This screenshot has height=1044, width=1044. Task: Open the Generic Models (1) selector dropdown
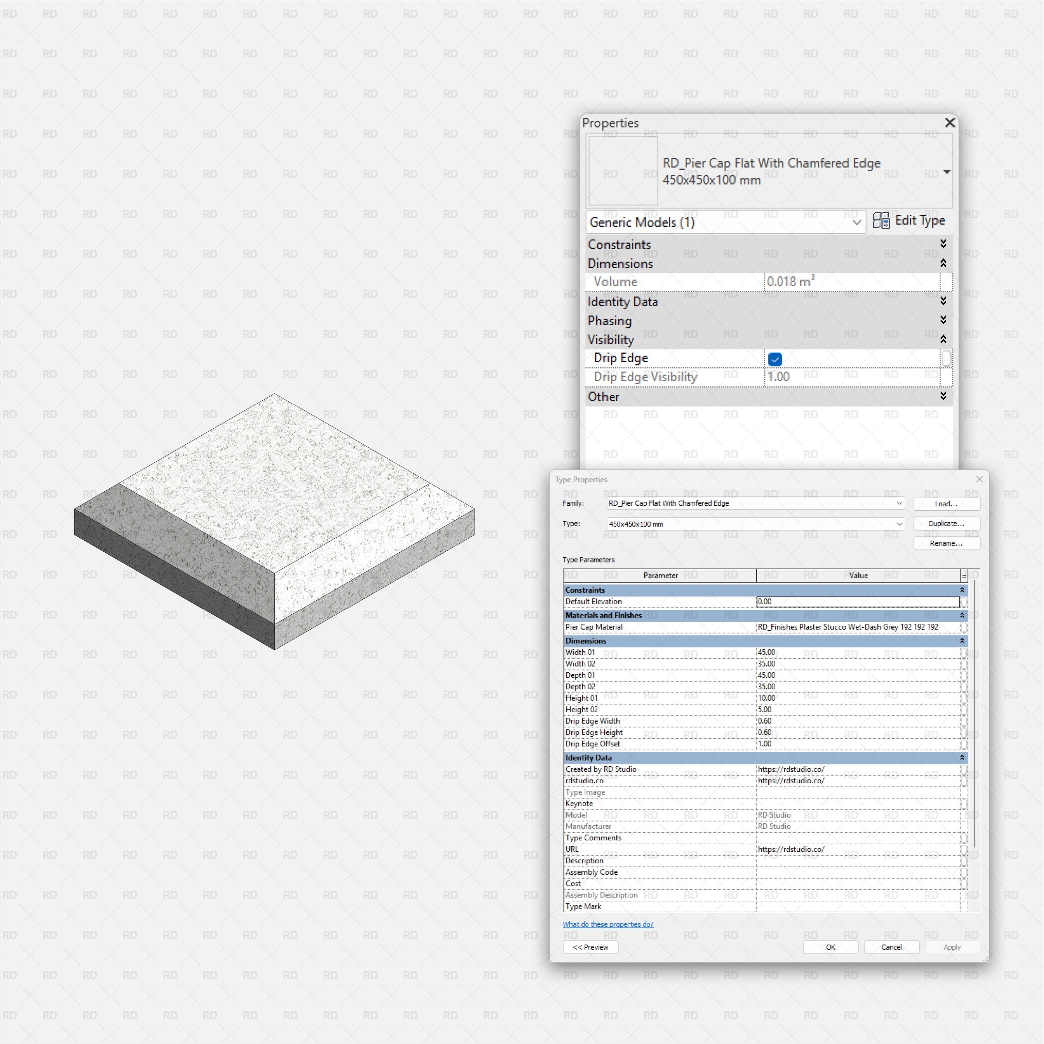(857, 222)
